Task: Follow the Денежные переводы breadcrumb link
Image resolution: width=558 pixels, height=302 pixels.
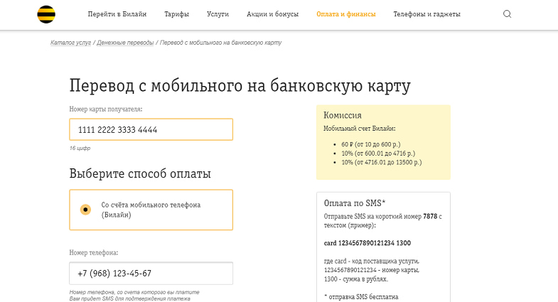Action: (x=125, y=43)
